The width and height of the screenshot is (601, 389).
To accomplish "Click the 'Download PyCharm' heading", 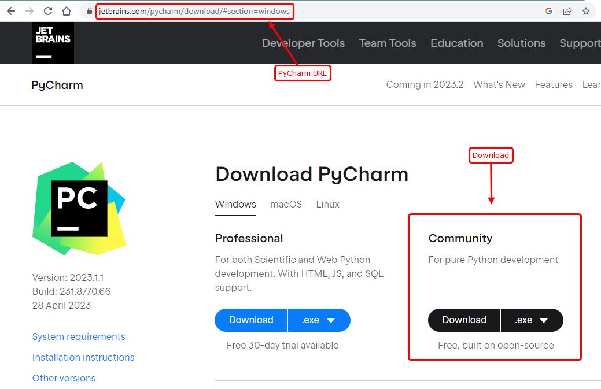I will (x=312, y=174).
